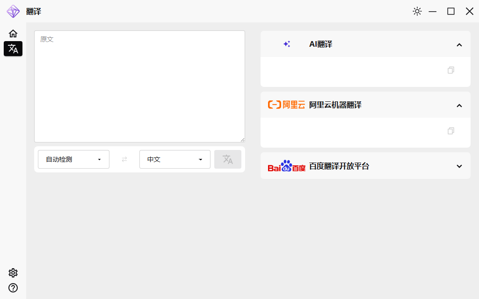Viewport: 479px width, 299px height.
Task: Go to the Home page in sidebar
Action: coord(13,34)
